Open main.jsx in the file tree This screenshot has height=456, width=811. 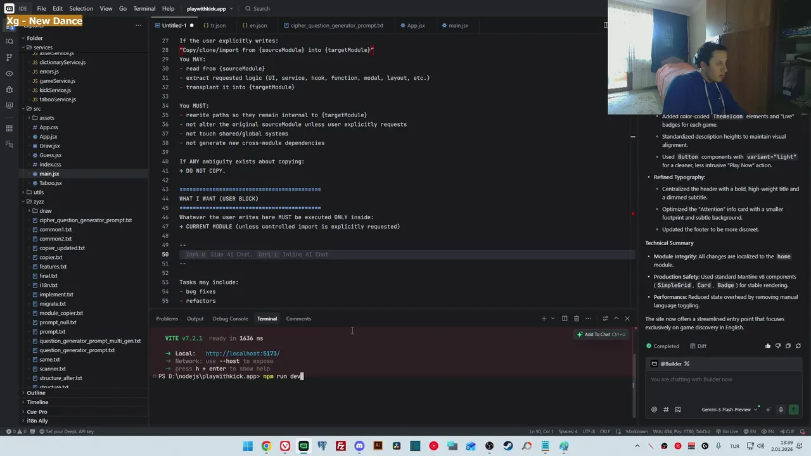point(49,174)
